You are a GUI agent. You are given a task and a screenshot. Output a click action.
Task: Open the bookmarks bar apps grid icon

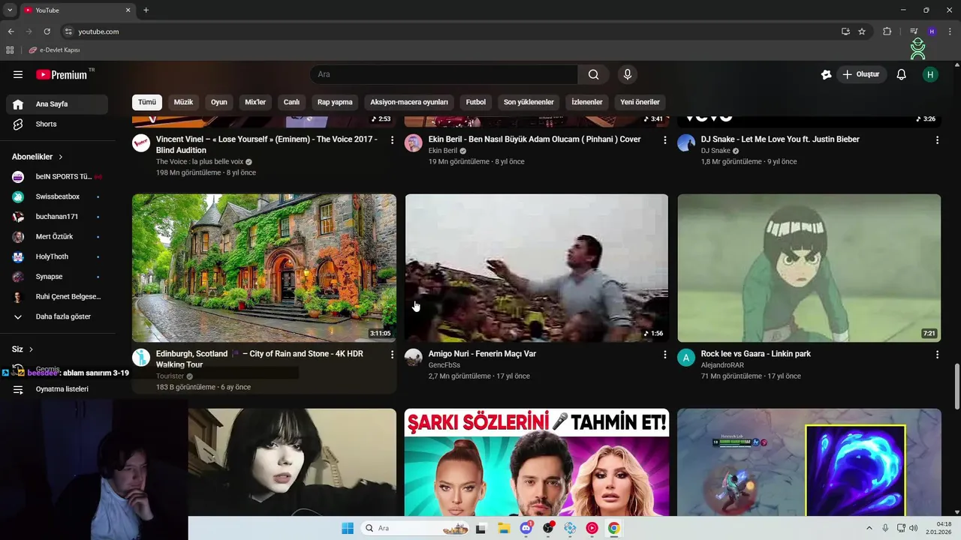click(x=10, y=50)
